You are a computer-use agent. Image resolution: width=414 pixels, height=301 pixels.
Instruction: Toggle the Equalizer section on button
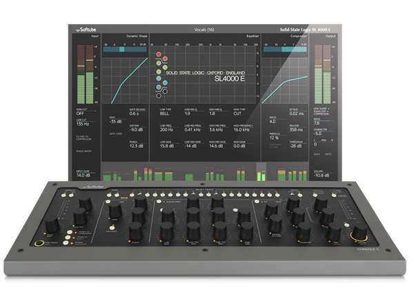(159, 202)
